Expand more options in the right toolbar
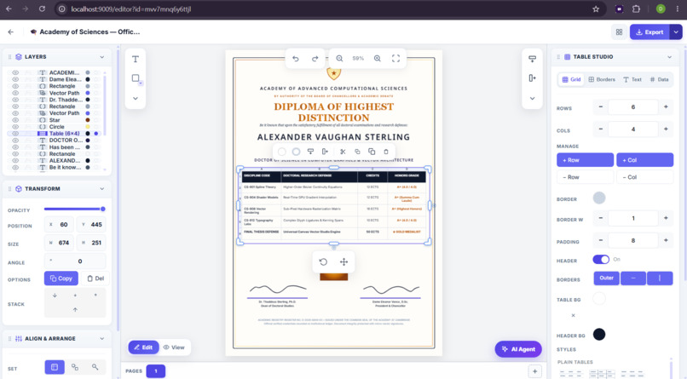The width and height of the screenshot is (687, 379). [x=533, y=99]
